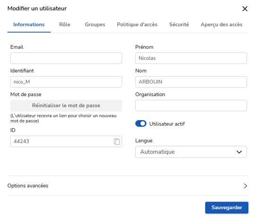Expand the Options avancées section
This screenshot has width=254, height=221.
tap(128, 186)
